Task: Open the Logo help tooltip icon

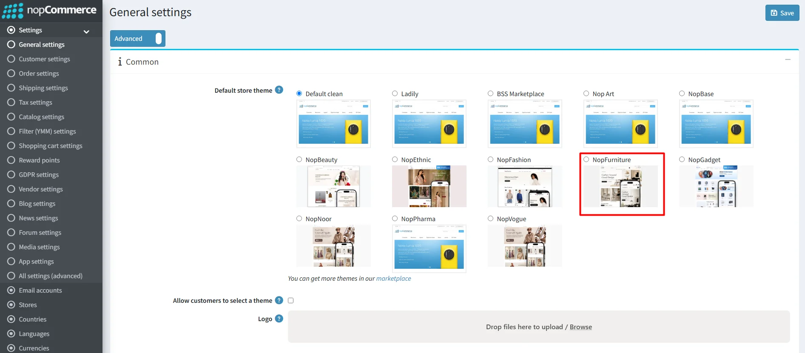Action: [x=279, y=319]
